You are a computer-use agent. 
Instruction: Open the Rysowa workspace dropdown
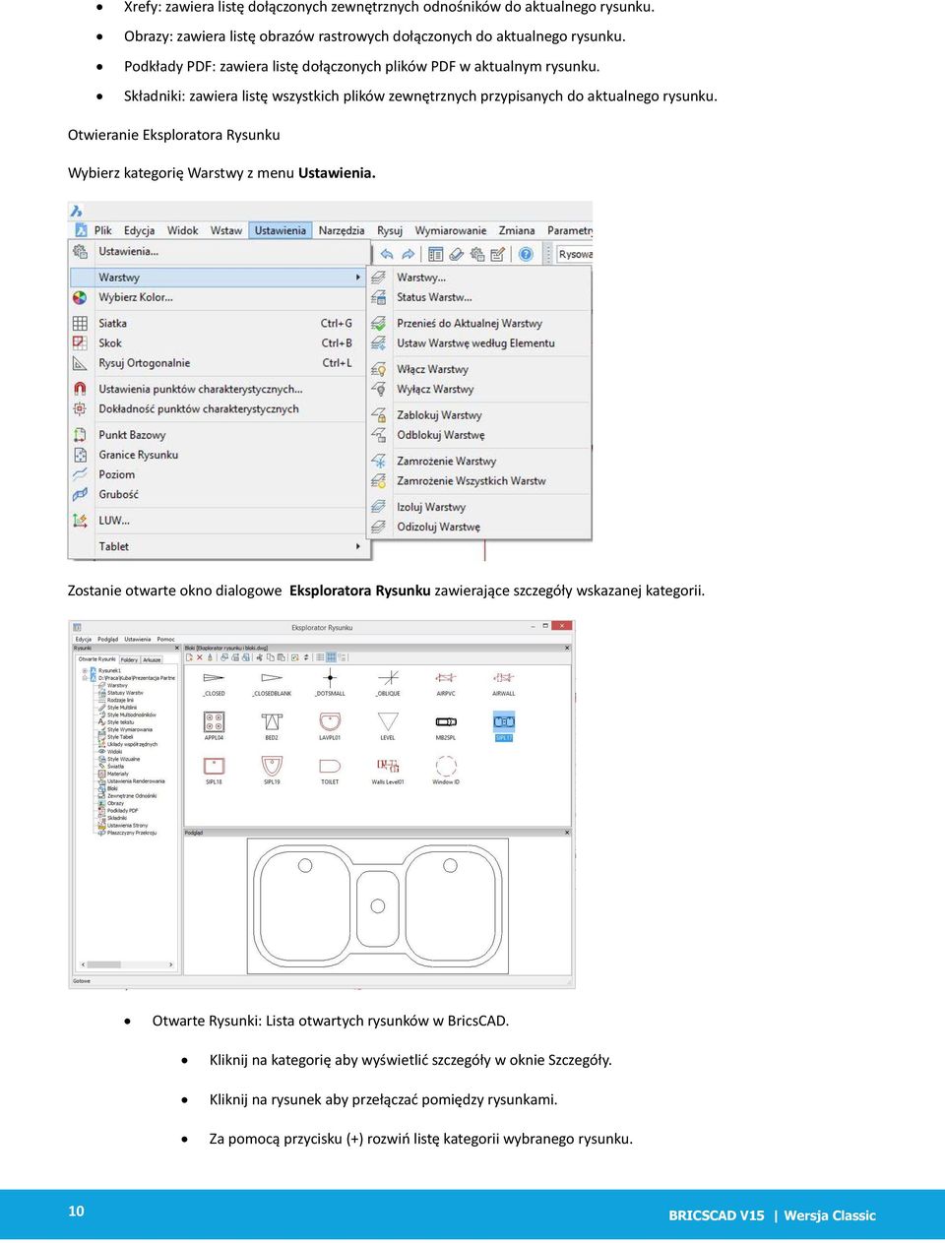(x=575, y=254)
